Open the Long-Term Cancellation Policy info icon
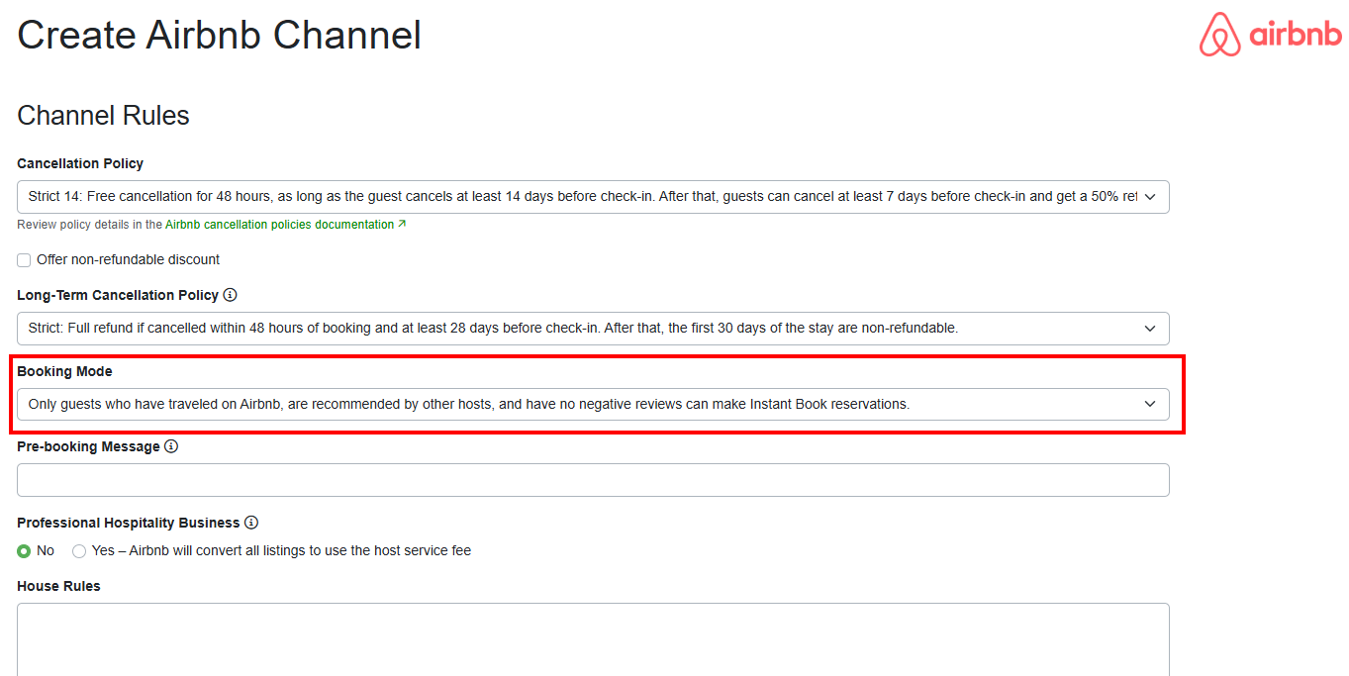The width and height of the screenshot is (1349, 676). [231, 295]
